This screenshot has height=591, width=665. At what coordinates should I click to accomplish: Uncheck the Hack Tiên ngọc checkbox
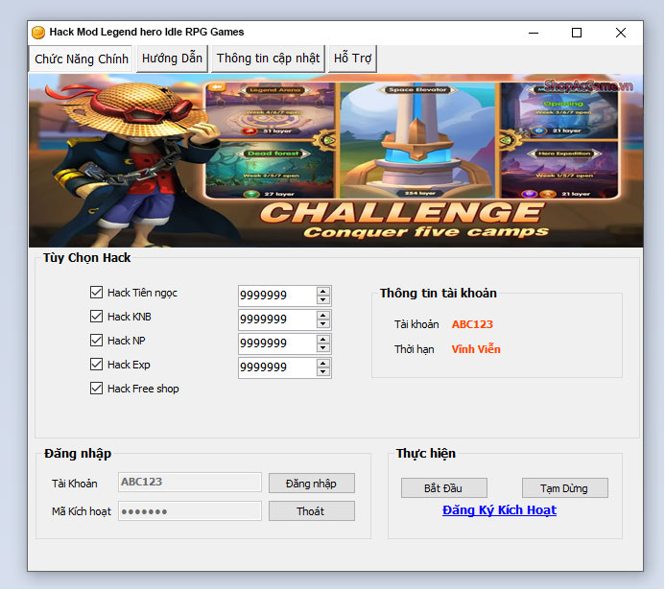coord(96,292)
